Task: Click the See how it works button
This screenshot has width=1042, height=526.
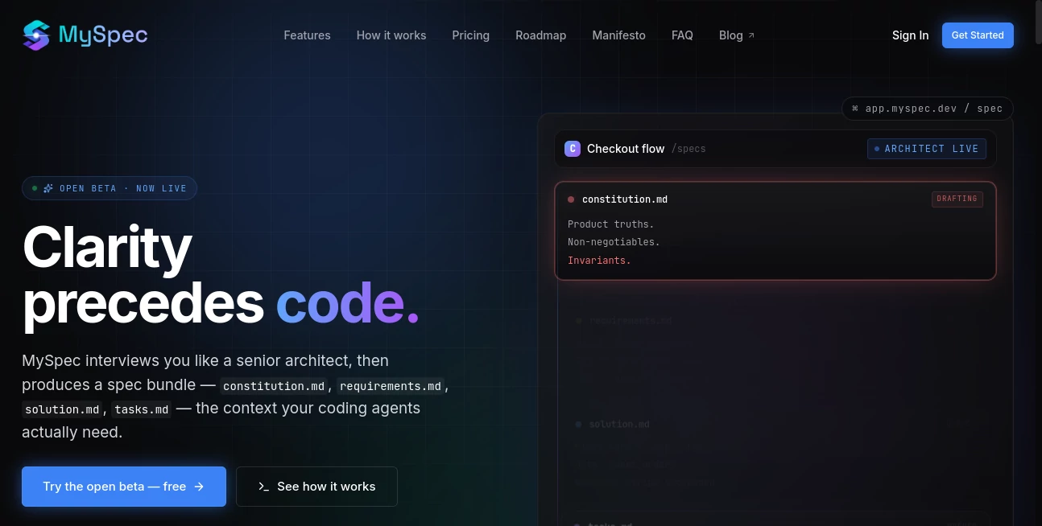Action: [x=316, y=487]
